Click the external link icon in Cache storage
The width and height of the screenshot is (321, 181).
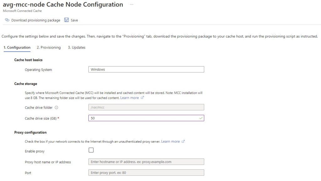142,98
